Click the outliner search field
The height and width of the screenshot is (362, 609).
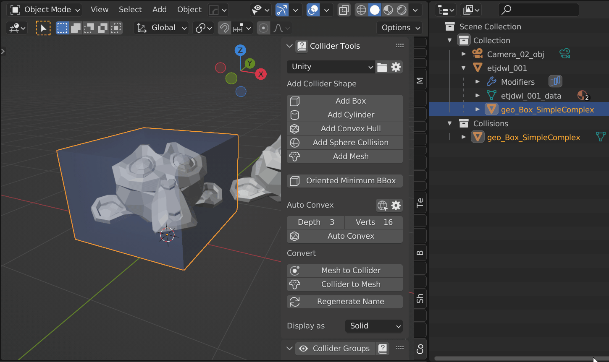tap(543, 10)
